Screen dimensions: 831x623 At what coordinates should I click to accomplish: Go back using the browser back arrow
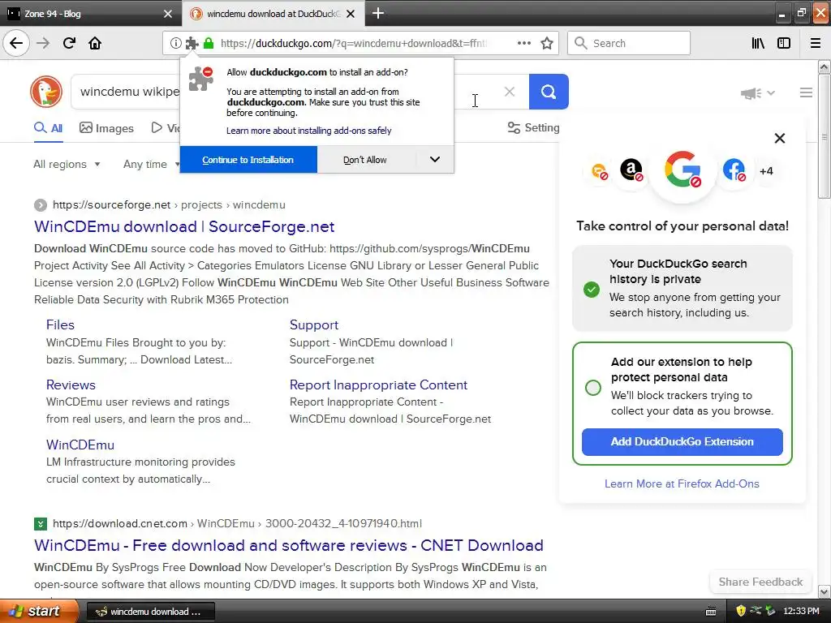tap(16, 43)
